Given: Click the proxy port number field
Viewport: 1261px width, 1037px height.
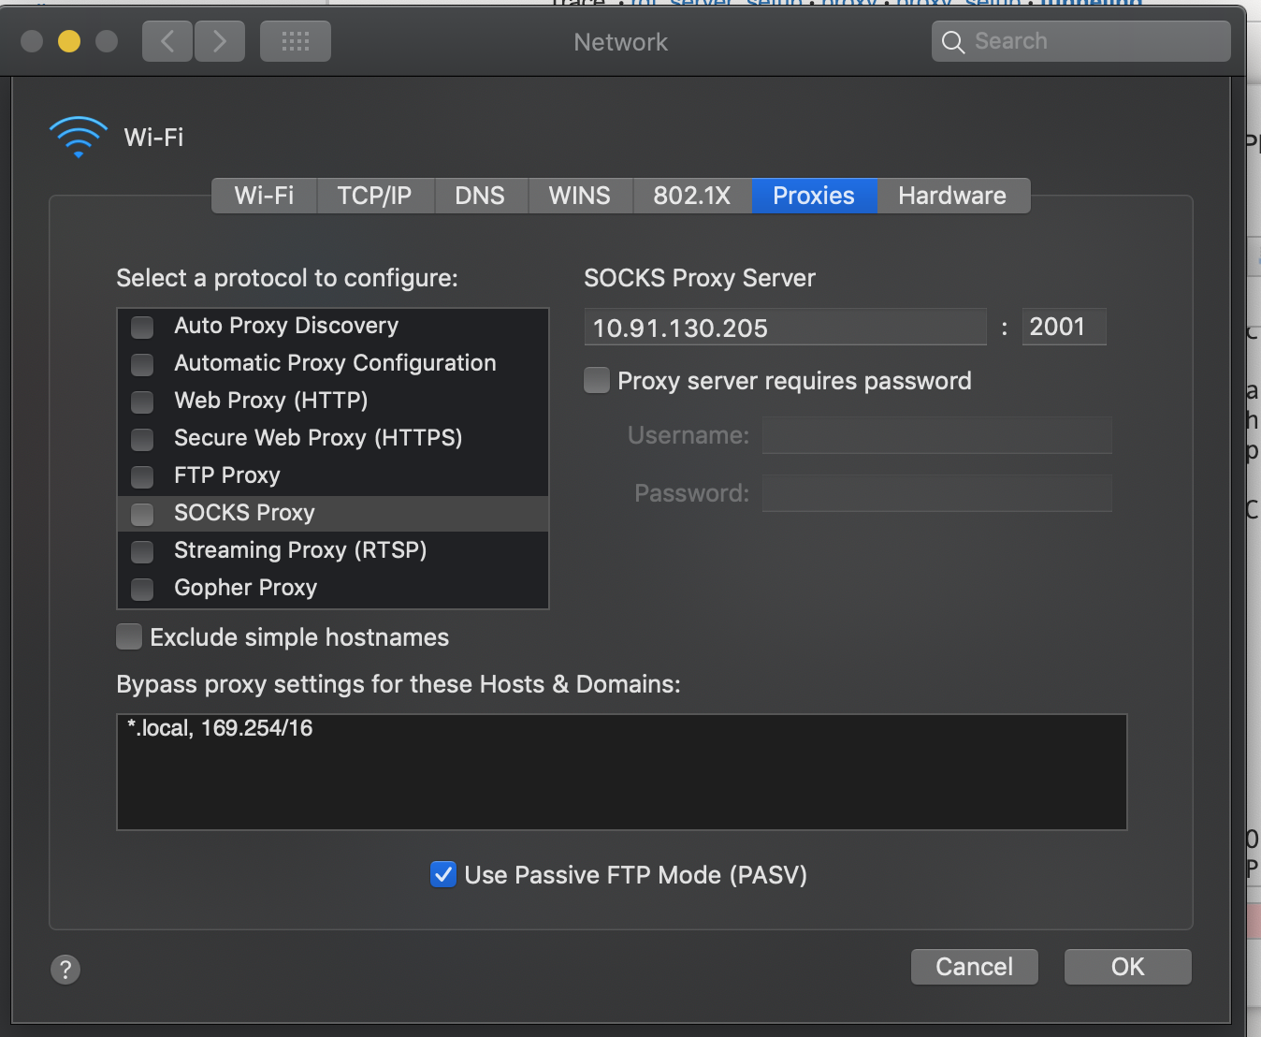Looking at the screenshot, I should [1063, 328].
